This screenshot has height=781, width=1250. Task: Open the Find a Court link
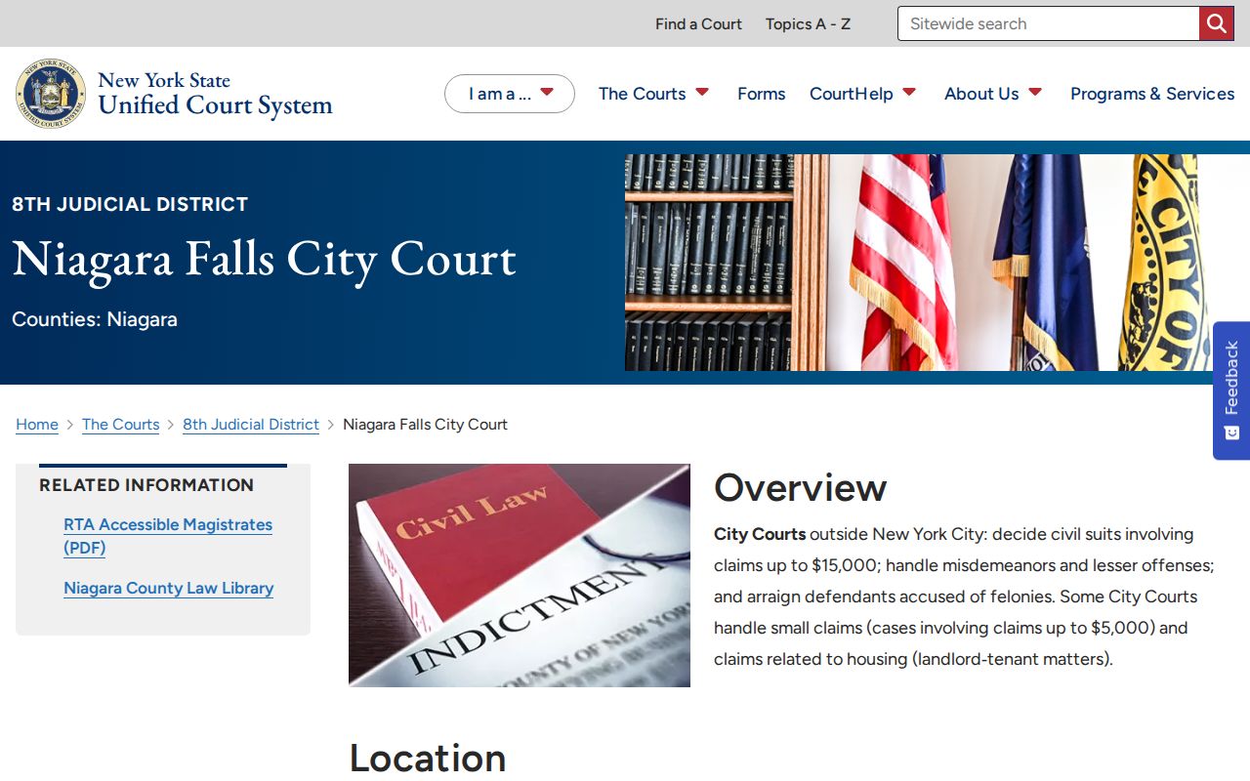(698, 23)
